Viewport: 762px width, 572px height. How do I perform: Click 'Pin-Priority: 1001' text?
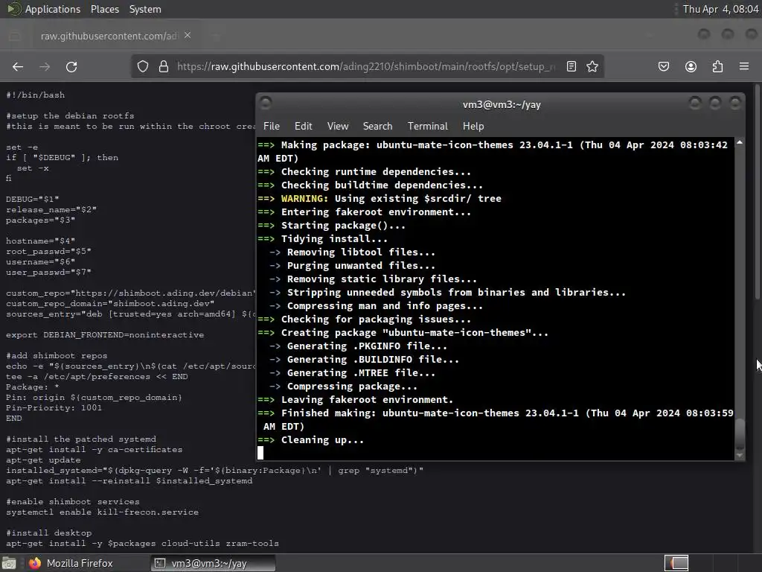[x=54, y=407]
